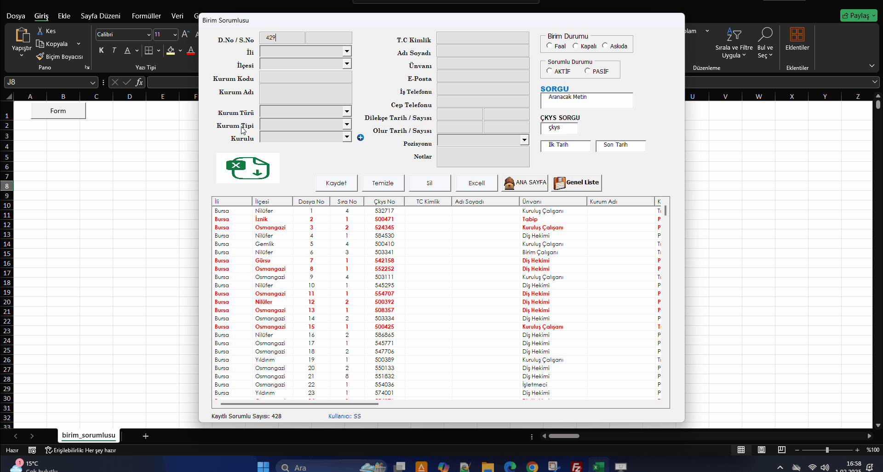Open Sırala ve Filtre Uygula
This screenshot has width=883, height=472.
[x=734, y=44]
